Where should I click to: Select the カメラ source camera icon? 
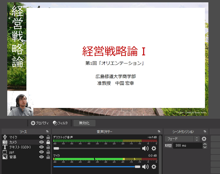click(x=5, y=142)
